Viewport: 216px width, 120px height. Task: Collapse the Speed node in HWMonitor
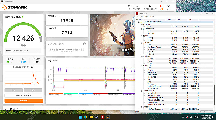click(x=141, y=107)
